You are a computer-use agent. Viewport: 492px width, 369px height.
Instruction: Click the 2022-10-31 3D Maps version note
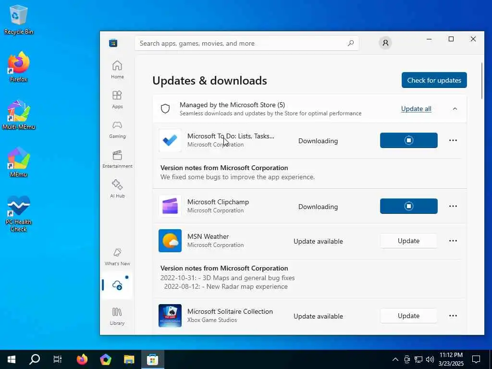[227, 278]
